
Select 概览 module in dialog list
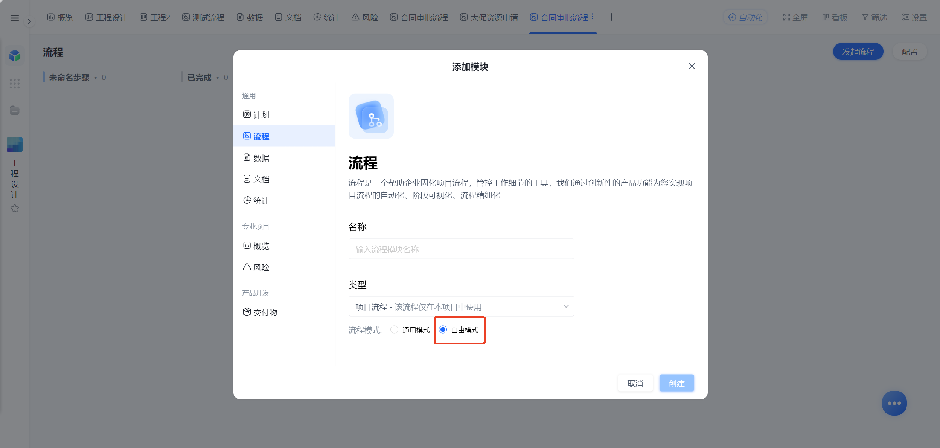click(x=284, y=246)
